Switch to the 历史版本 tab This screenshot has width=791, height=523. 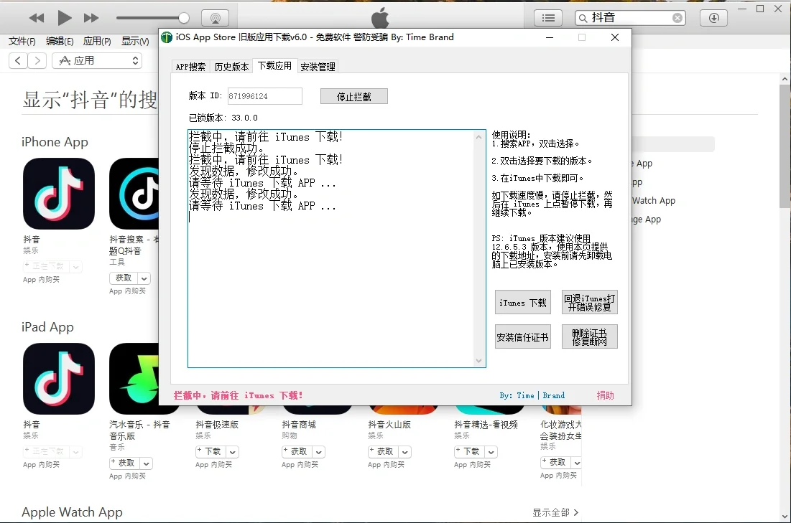pos(231,66)
